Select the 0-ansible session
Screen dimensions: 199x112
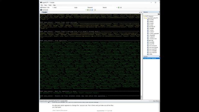pos(151,20)
